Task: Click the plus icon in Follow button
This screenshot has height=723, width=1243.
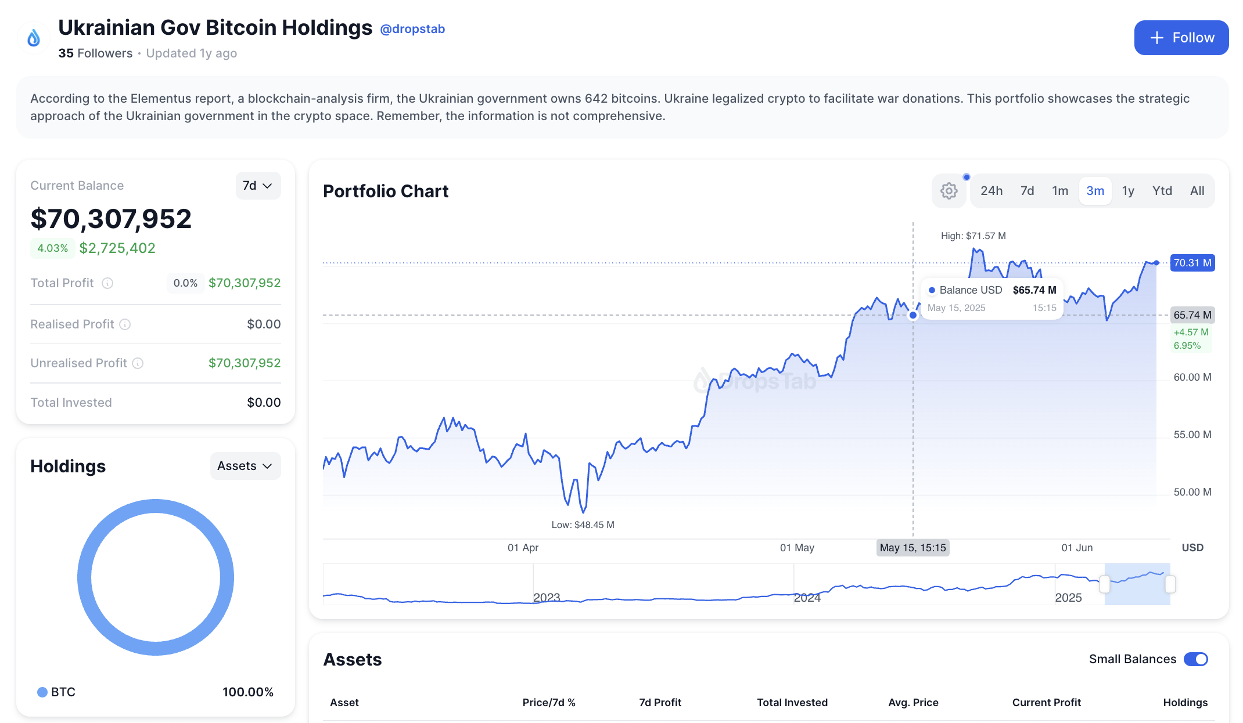Action: (x=1156, y=38)
